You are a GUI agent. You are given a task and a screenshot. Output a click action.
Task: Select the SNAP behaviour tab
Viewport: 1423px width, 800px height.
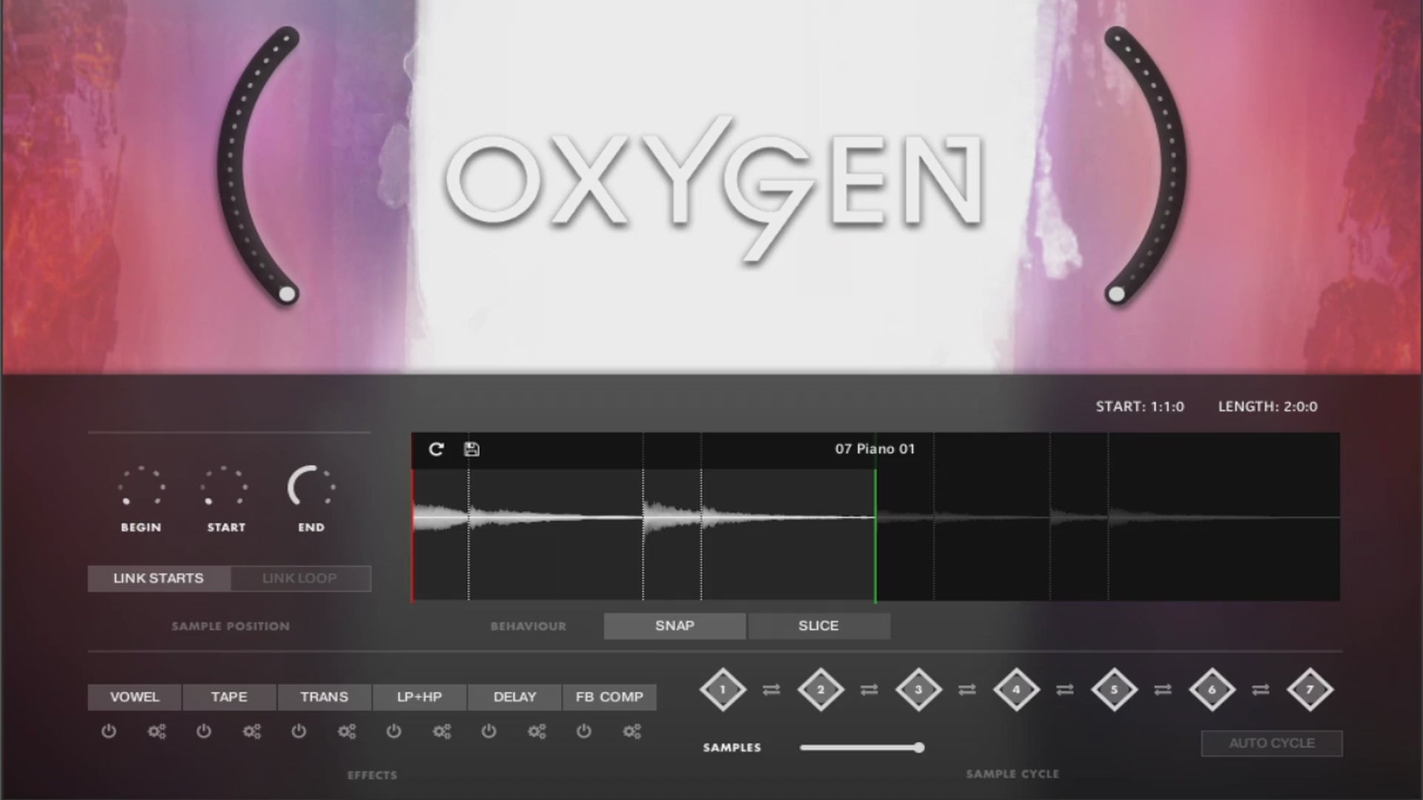pos(674,626)
